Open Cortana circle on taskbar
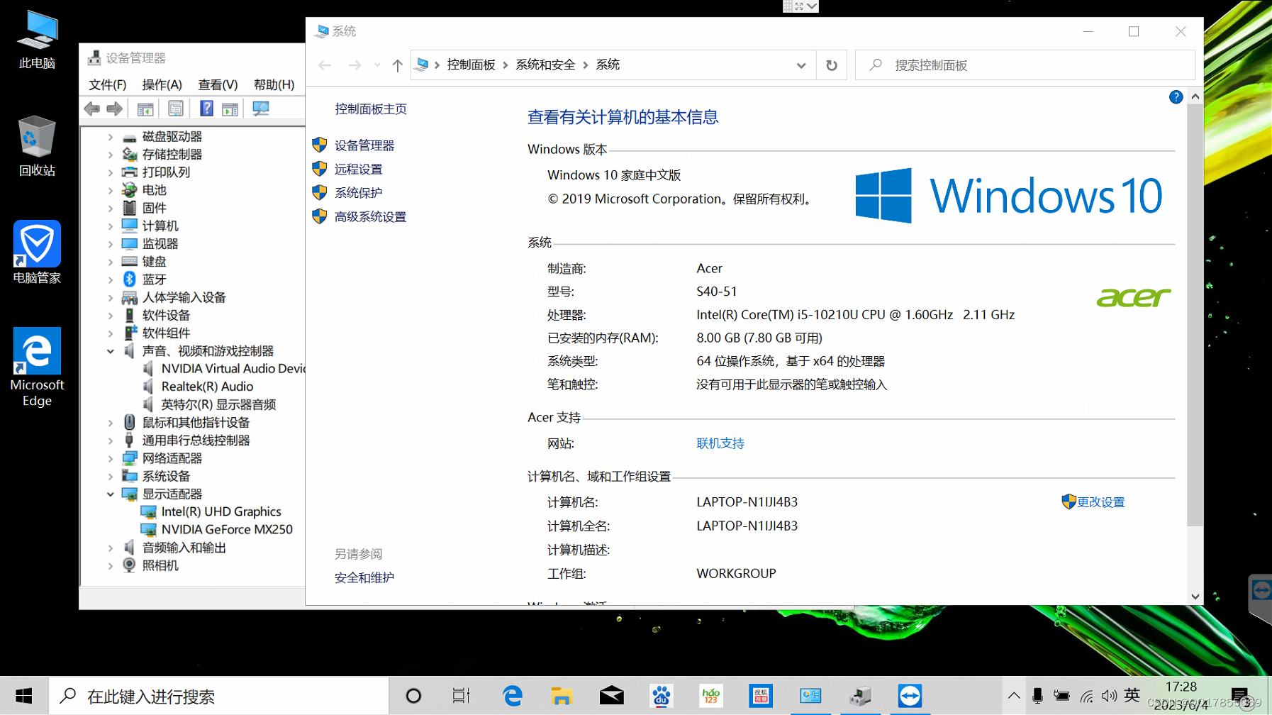 (x=413, y=696)
